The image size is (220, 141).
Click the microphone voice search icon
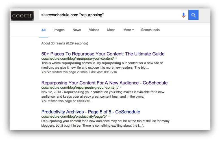tap(183, 15)
